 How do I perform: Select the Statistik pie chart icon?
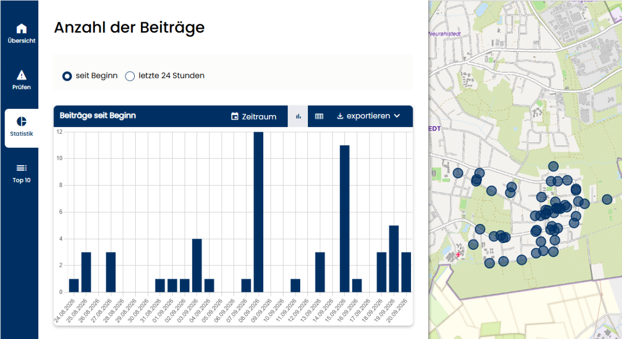click(22, 121)
